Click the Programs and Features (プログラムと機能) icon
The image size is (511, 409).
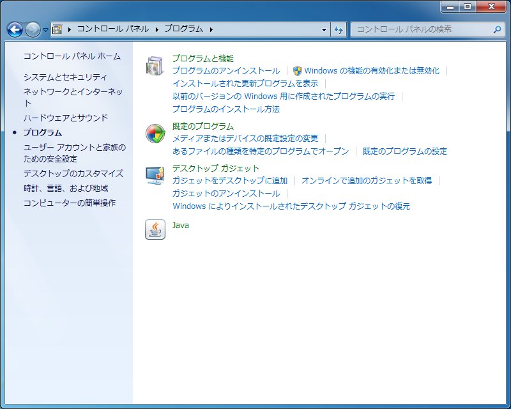[155, 66]
